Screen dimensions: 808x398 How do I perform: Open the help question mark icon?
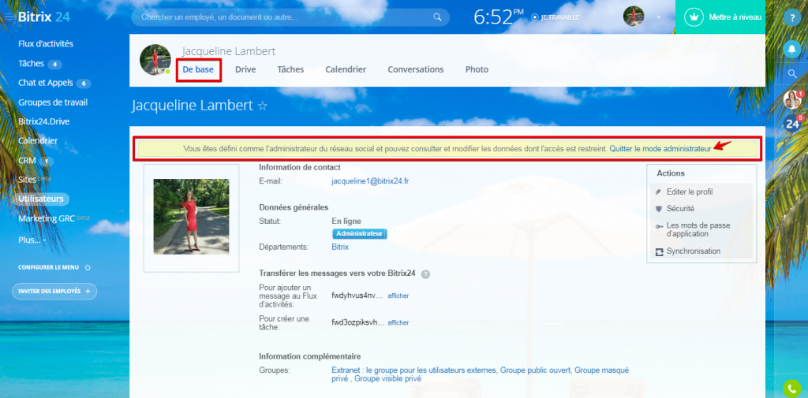pos(792,18)
